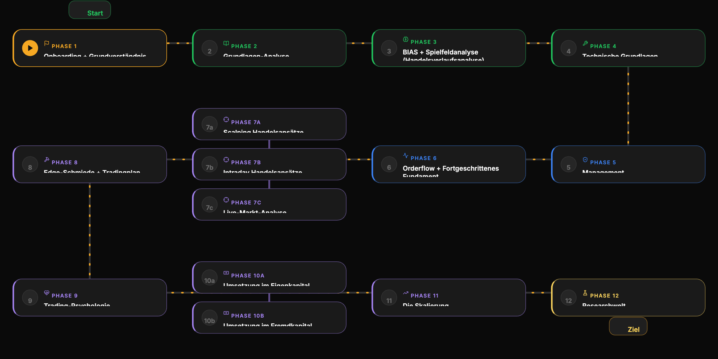
Task: Click the heart icon beside Phase 9
Action: click(x=47, y=293)
